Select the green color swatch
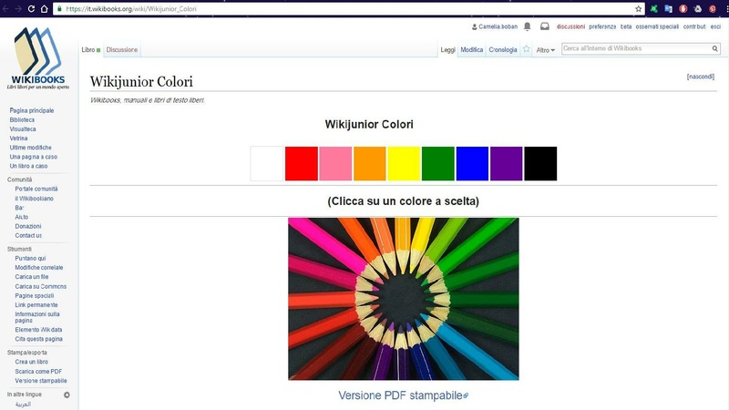Screen dimensions: 729x410 438,164
